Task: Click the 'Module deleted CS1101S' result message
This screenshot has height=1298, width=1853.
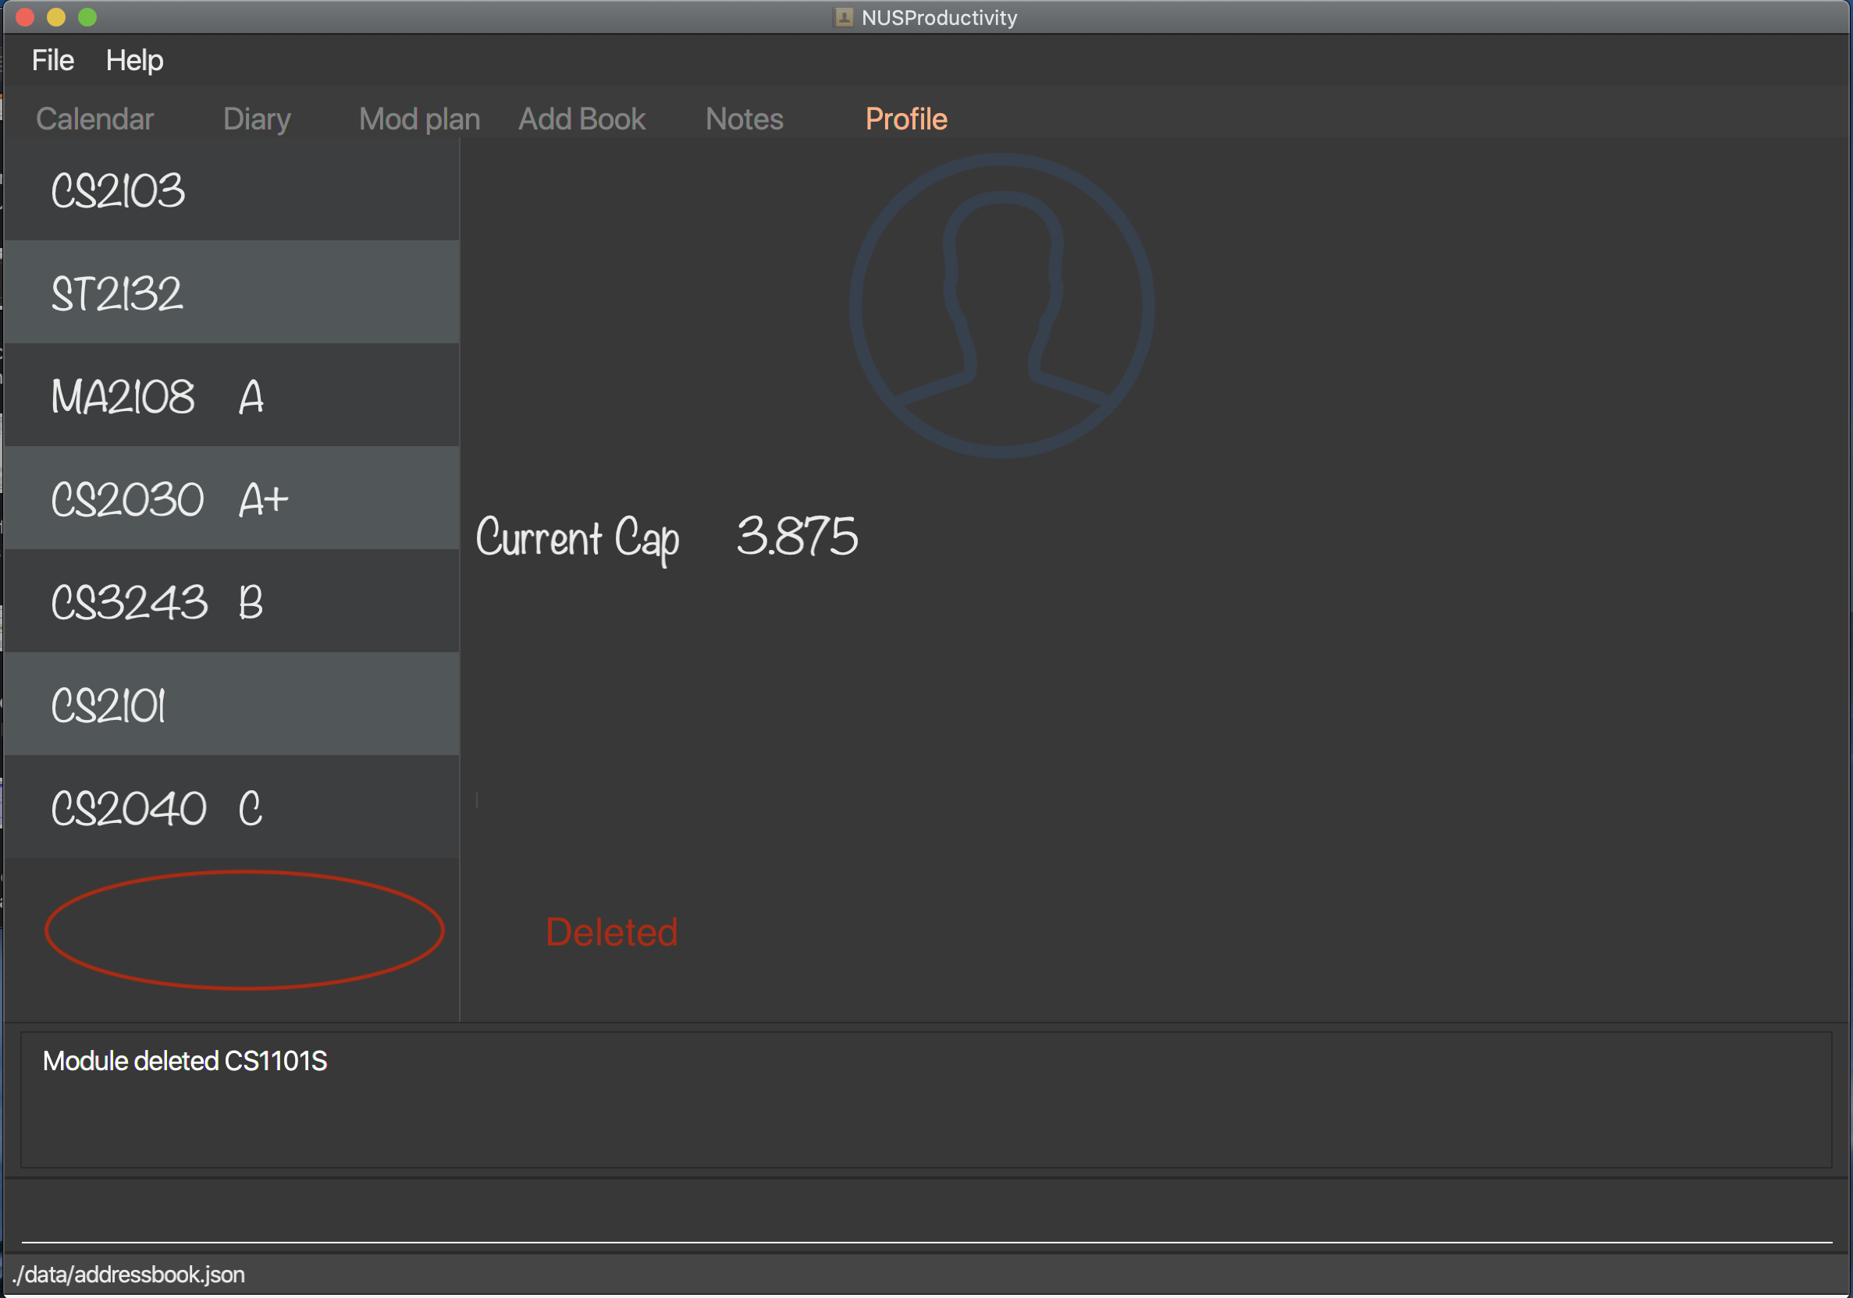Action: point(185,1061)
